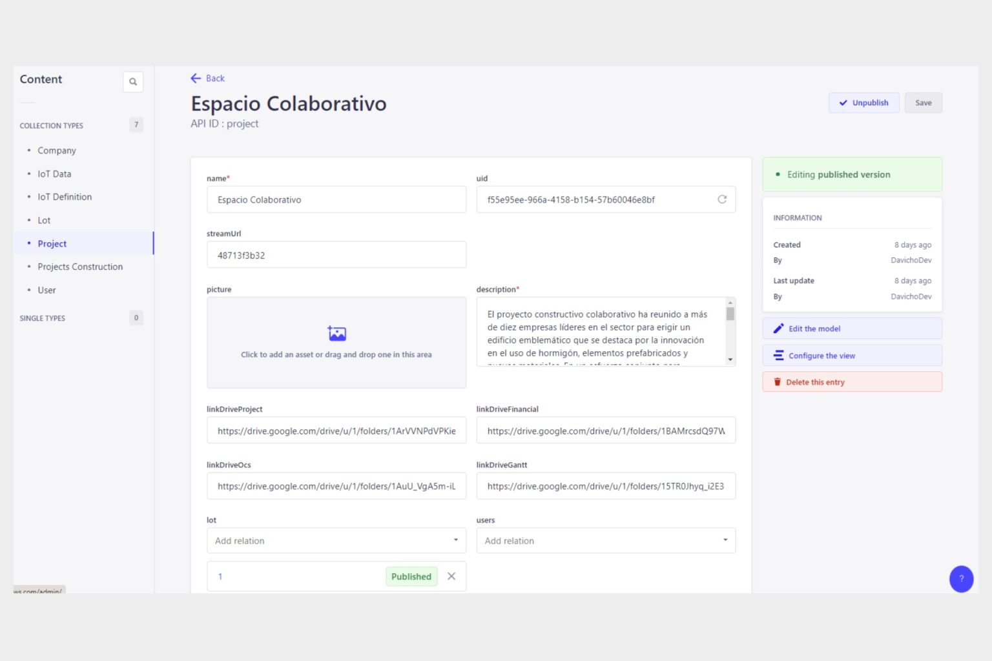
Task: Expand the users Add relation dropdown
Action: tap(725, 540)
